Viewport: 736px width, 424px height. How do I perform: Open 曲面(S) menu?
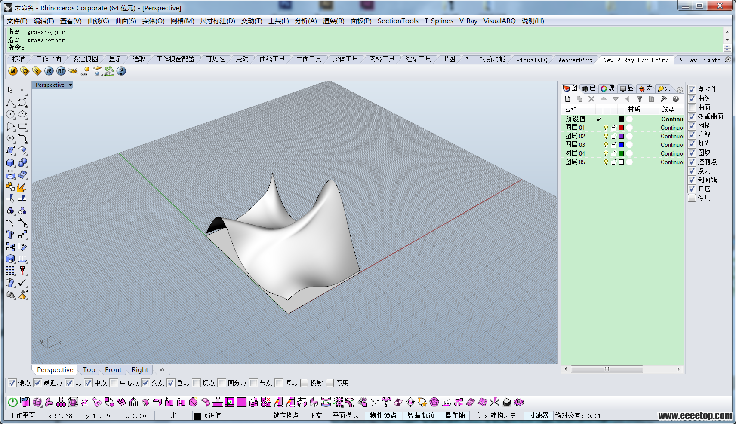(x=126, y=21)
